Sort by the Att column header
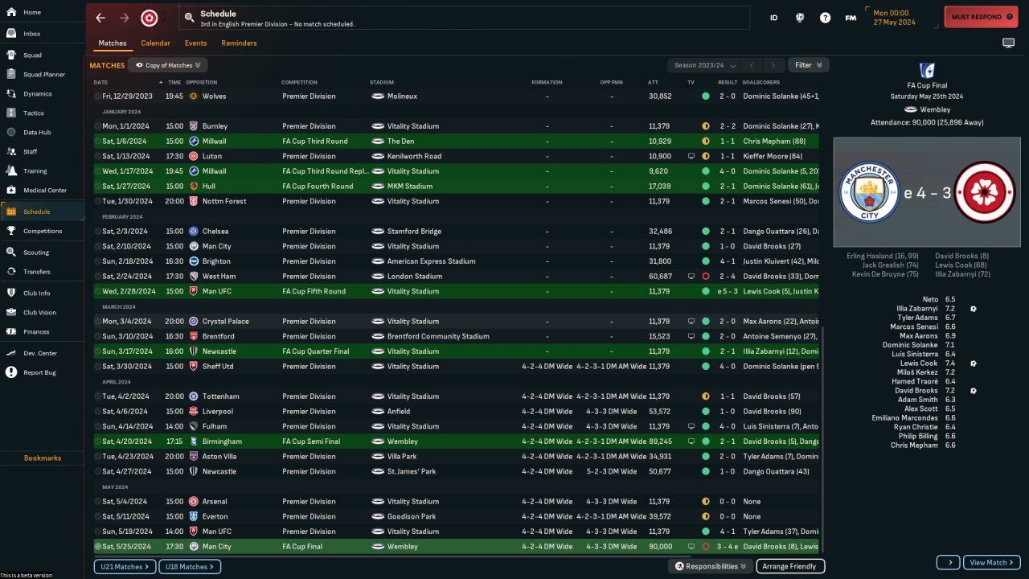1029x579 pixels. point(653,82)
